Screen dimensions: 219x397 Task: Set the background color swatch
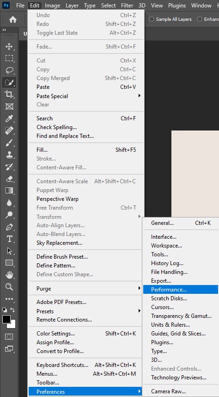click(13, 325)
